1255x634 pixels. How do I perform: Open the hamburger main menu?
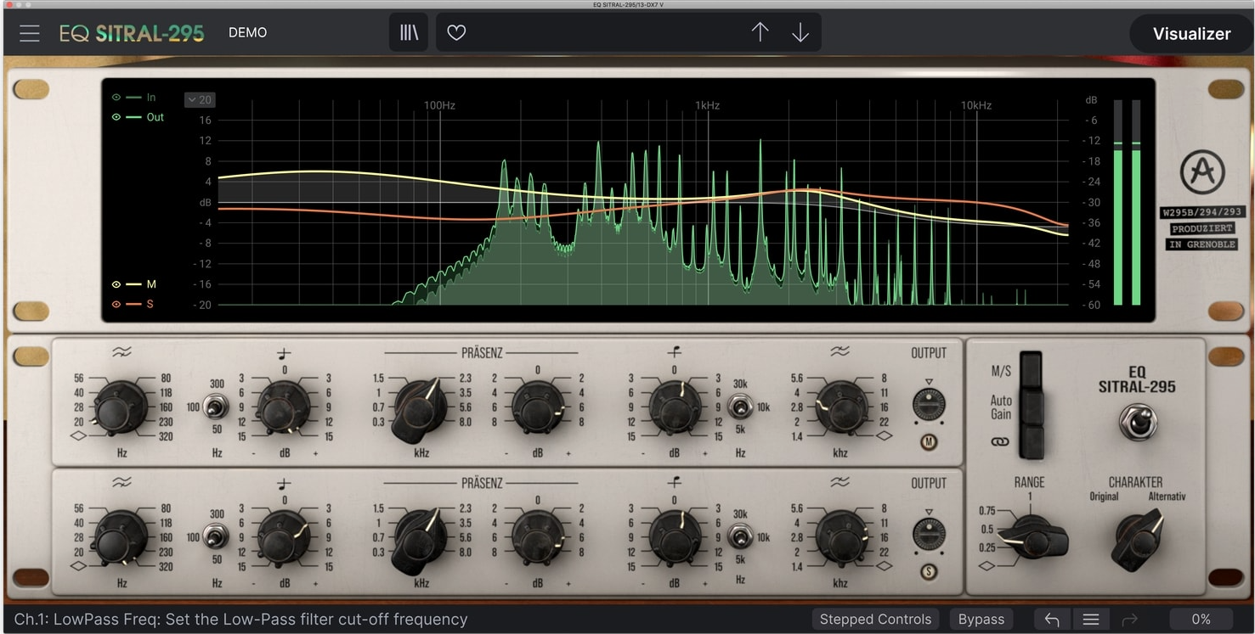tap(30, 33)
